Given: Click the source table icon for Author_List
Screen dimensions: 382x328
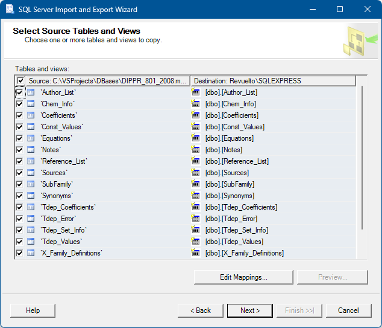Looking at the screenshot, I should [31, 92].
